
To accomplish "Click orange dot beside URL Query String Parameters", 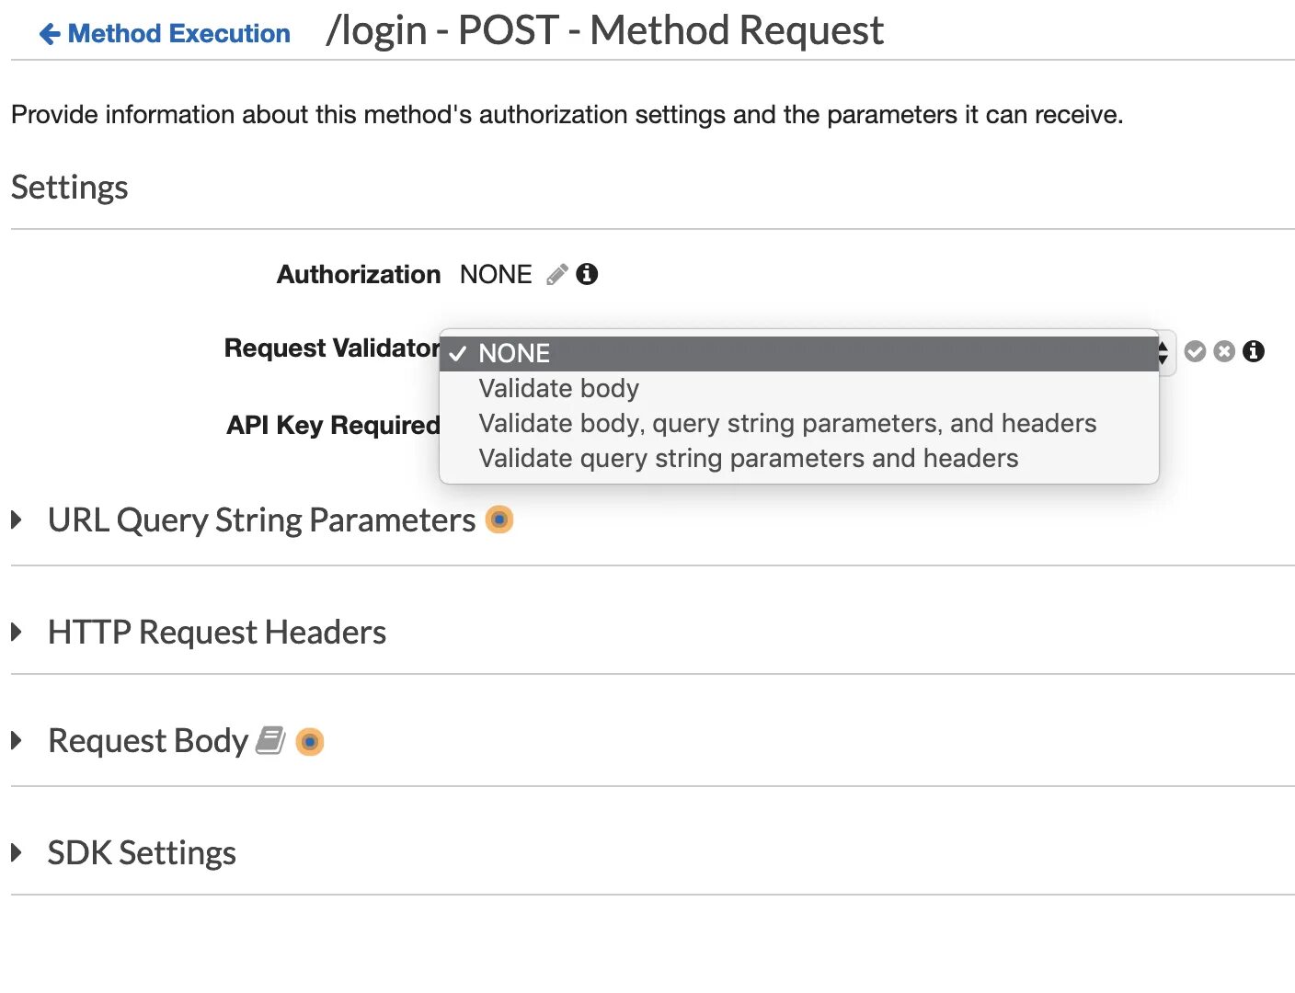I will tap(499, 519).
